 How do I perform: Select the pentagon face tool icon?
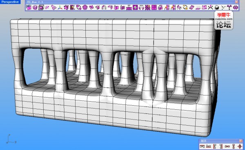(x=85, y=7)
